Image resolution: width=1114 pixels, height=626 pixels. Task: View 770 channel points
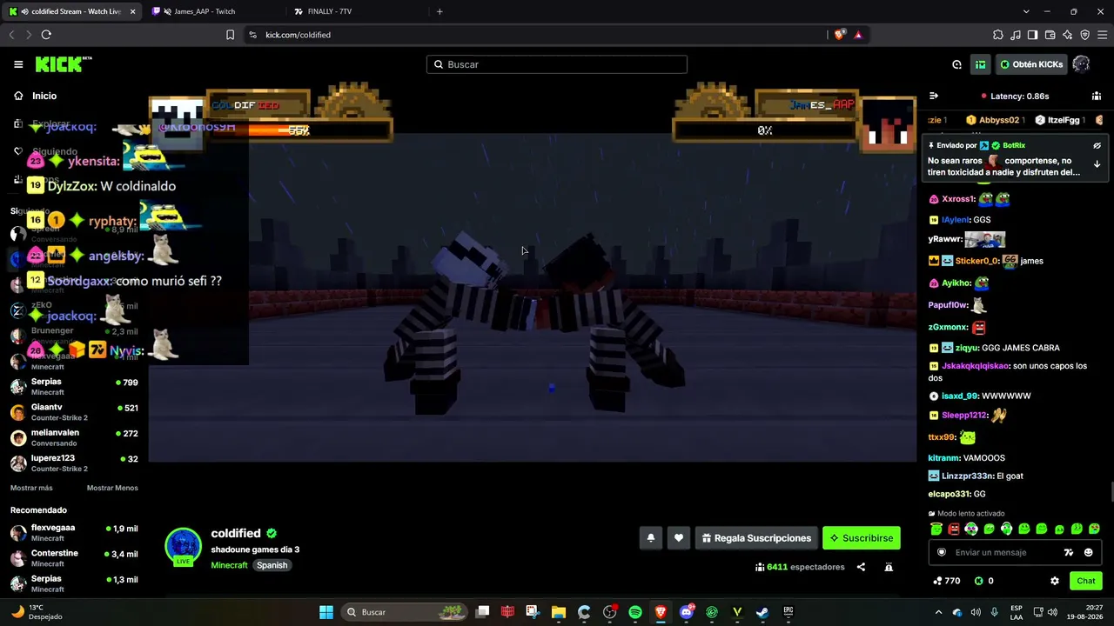tap(946, 581)
